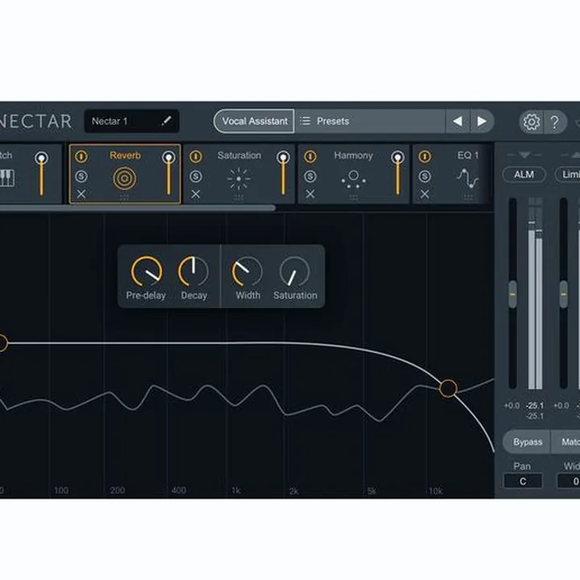Select the Saturation module starburst icon

click(238, 179)
